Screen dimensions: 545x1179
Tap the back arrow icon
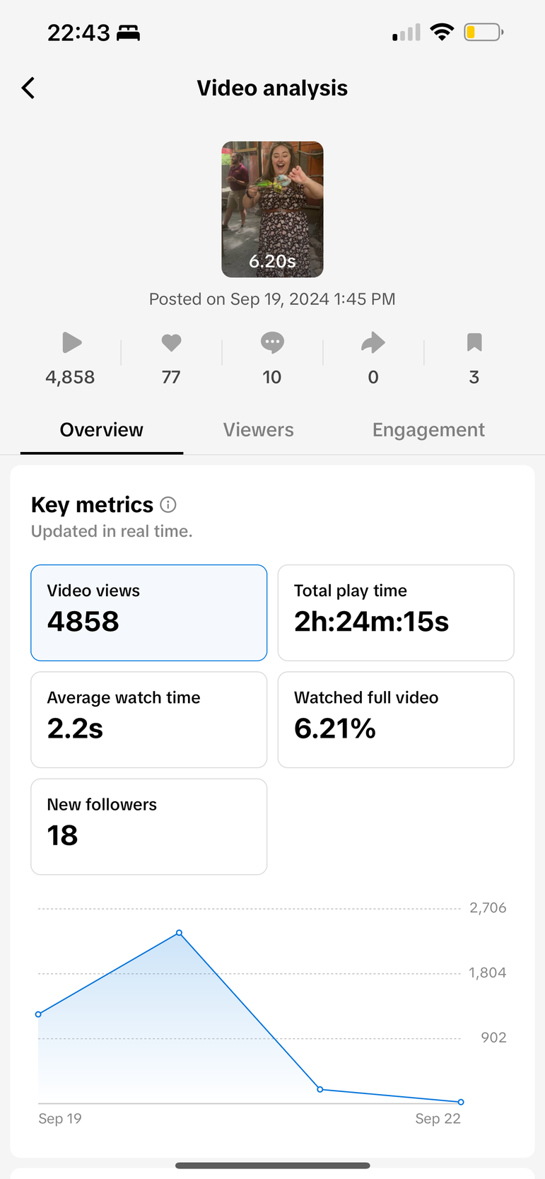[28, 88]
